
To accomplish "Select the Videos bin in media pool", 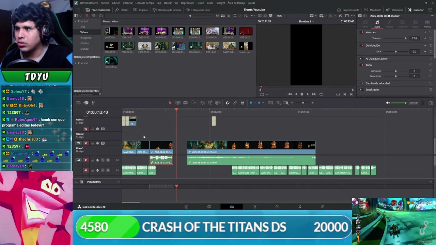I will pyautogui.click(x=84, y=32).
